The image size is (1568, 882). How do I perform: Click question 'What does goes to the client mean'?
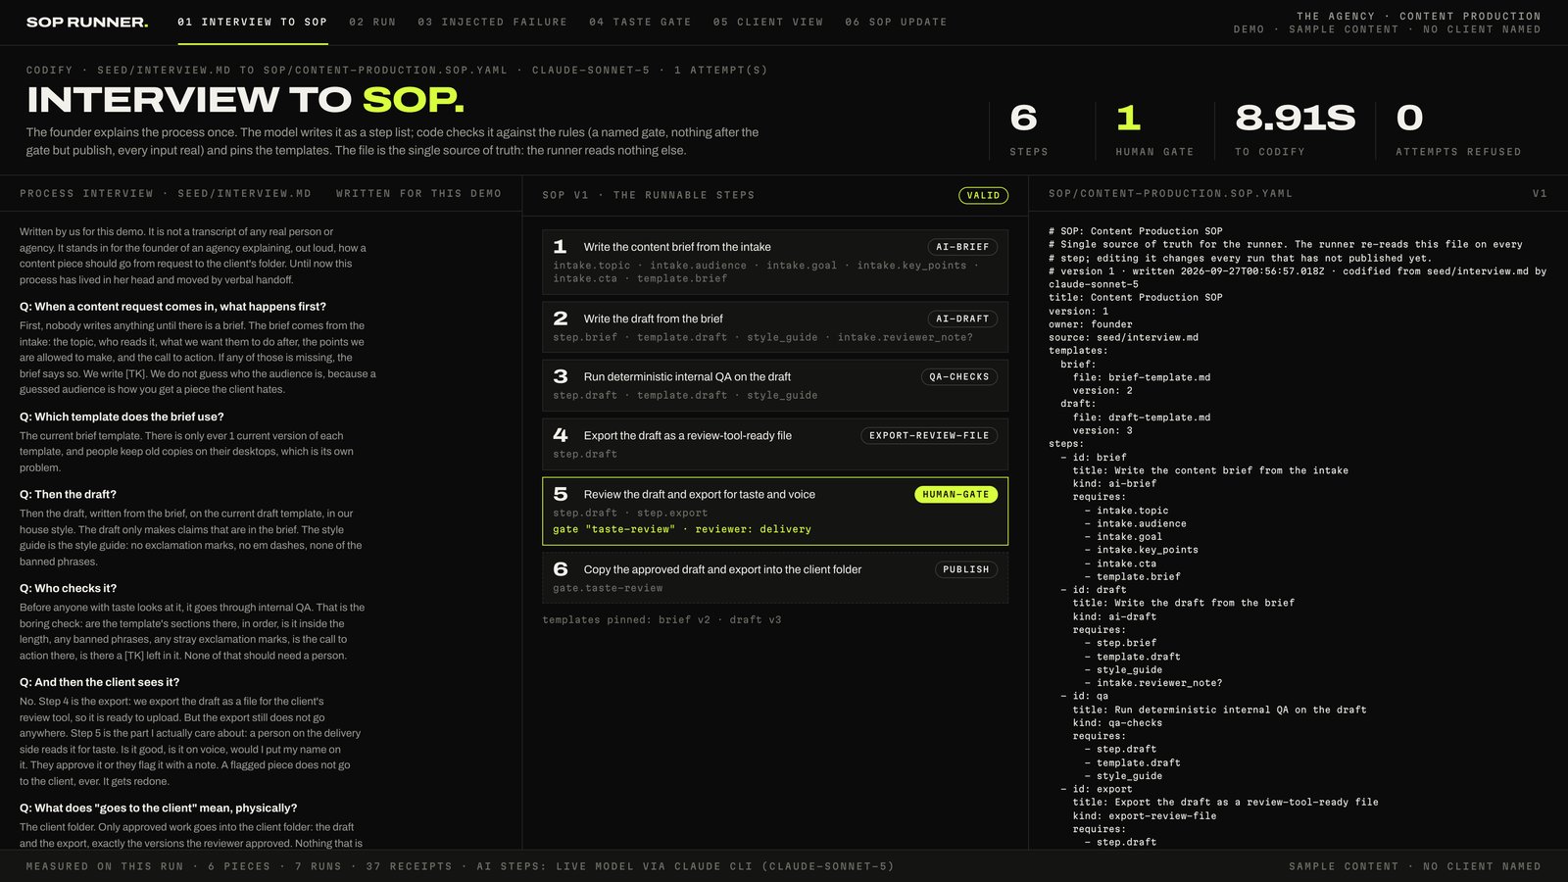coord(158,808)
